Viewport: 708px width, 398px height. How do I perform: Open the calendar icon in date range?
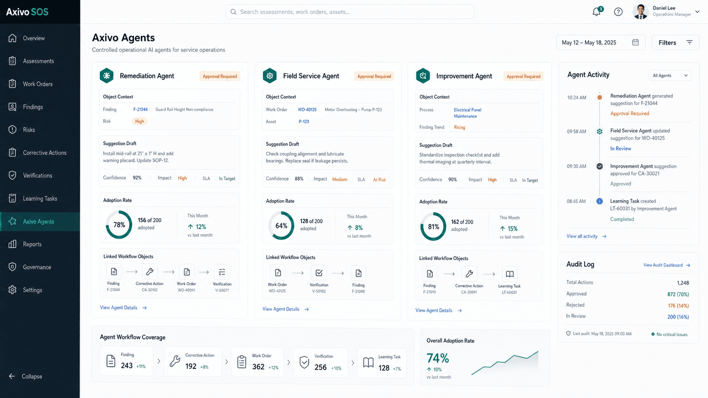coord(635,42)
